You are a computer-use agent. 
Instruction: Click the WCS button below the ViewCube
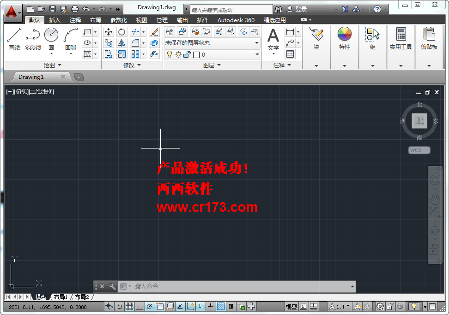point(418,150)
